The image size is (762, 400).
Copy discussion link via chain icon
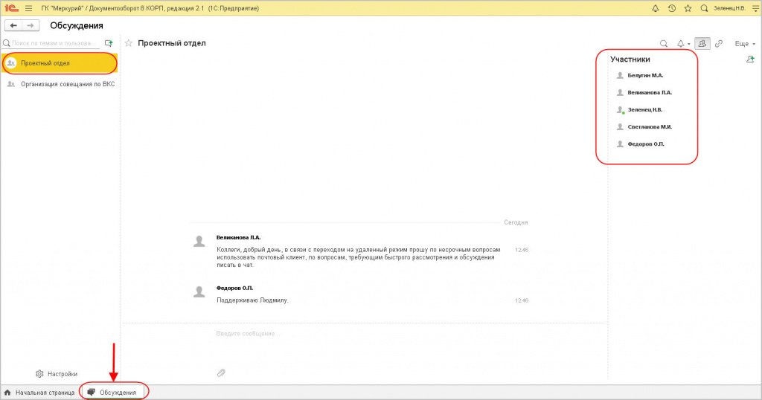coord(719,44)
